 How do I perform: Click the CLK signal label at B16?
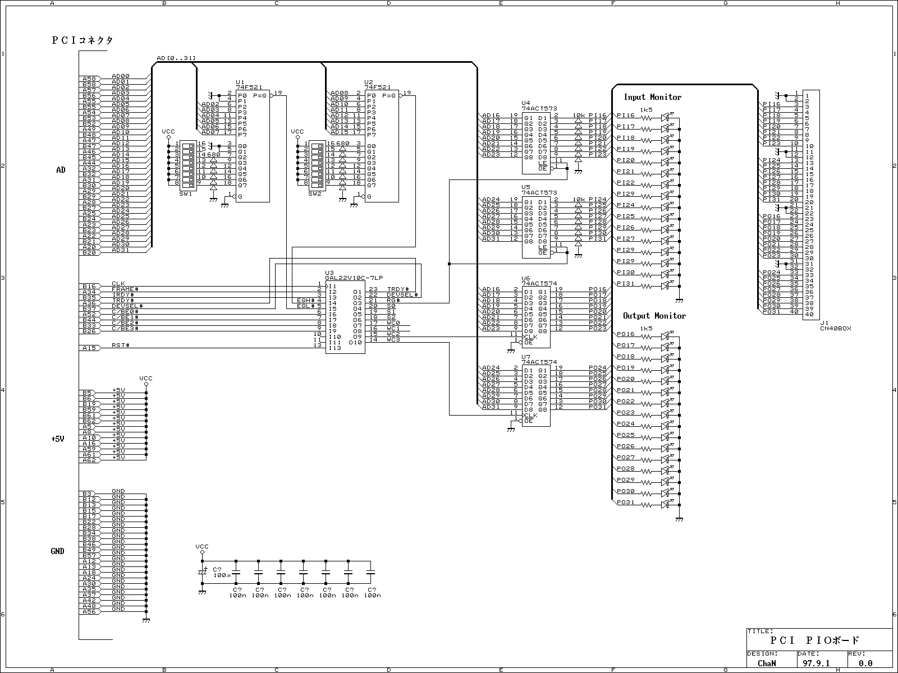[x=118, y=284]
